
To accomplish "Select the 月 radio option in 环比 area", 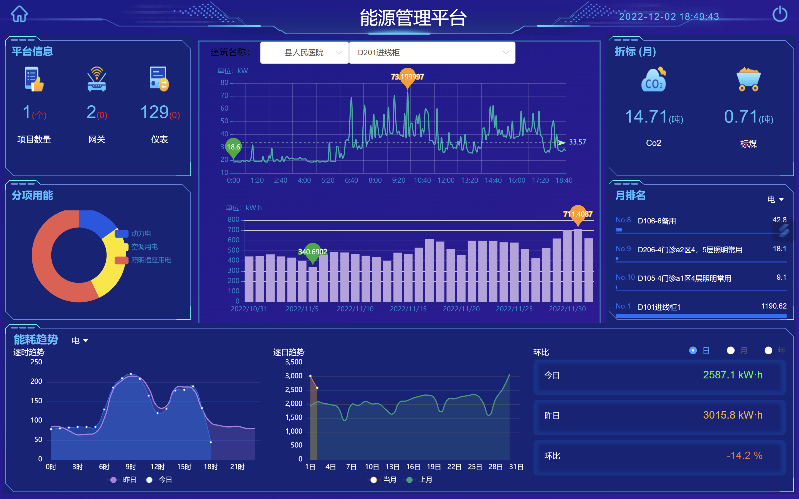I will pyautogui.click(x=731, y=350).
